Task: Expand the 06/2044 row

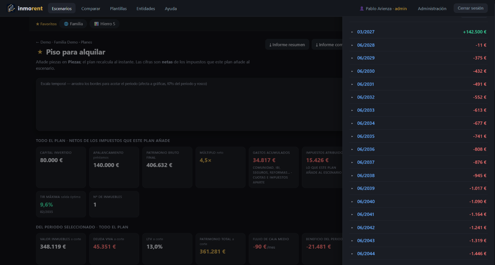Action: [418, 254]
